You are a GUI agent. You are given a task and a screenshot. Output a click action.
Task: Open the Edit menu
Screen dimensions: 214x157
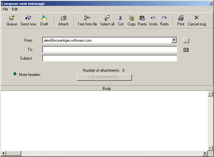coord(15,9)
